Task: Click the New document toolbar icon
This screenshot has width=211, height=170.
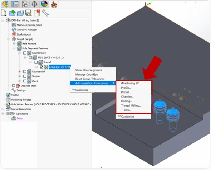Action: click(x=4, y=13)
